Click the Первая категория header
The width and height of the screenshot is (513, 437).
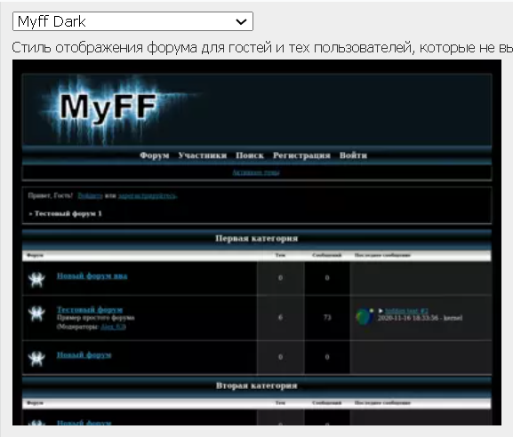coord(256,238)
